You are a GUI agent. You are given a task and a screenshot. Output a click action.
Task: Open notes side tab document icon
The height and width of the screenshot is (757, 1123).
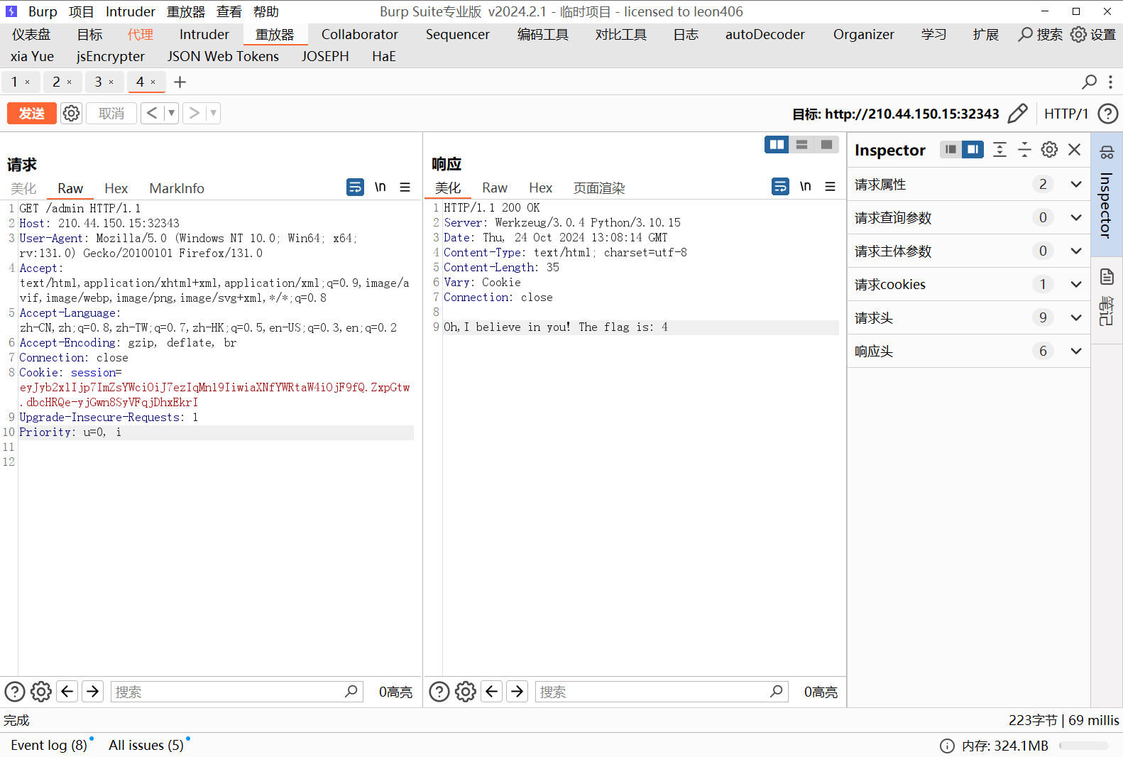click(1107, 277)
